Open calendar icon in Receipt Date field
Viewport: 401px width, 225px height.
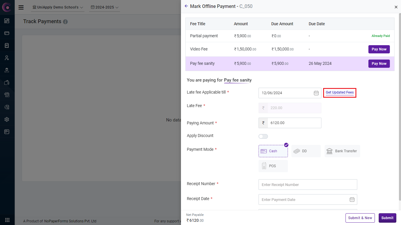coord(352,199)
